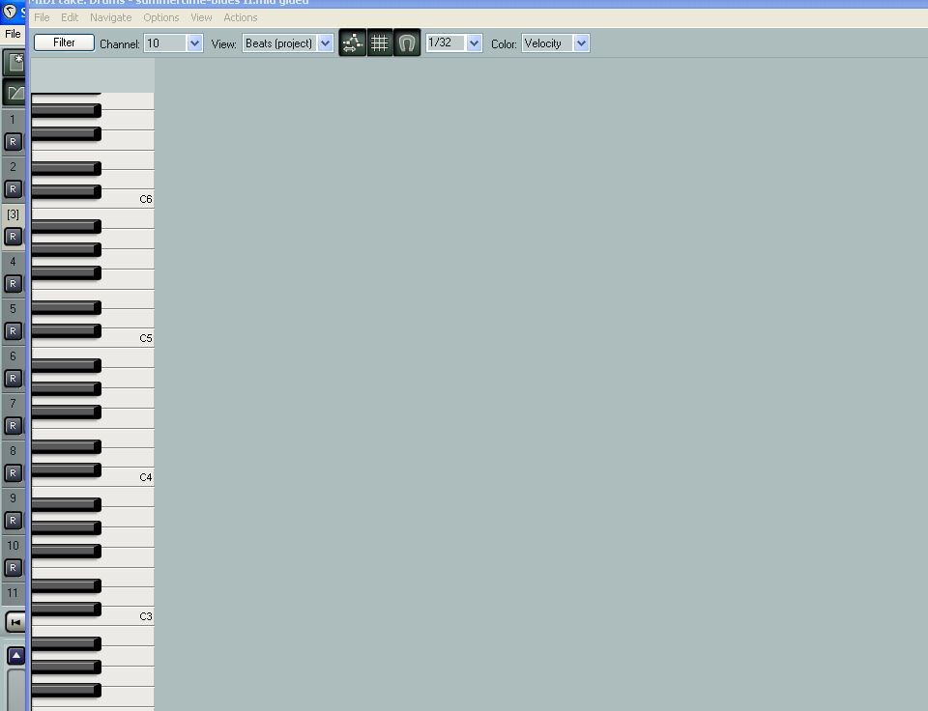
Task: Select track number 5 in track list
Action: point(13,309)
